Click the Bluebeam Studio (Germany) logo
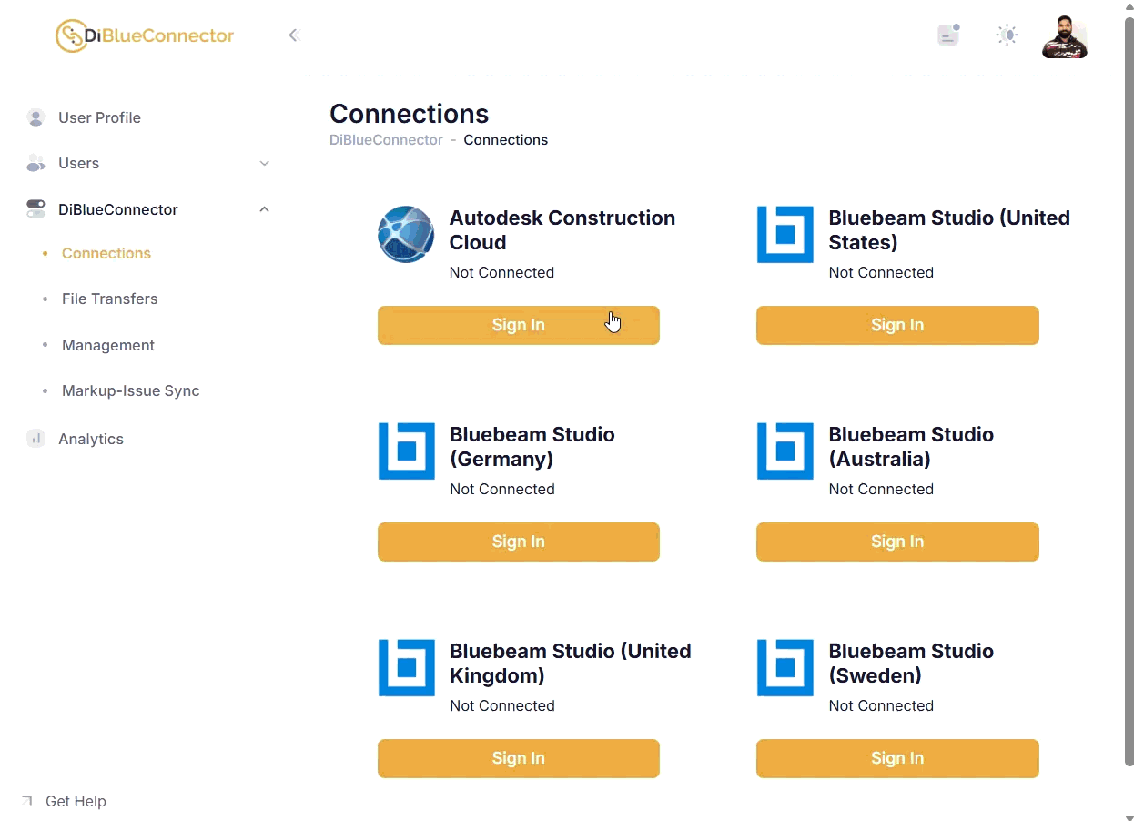The width and height of the screenshot is (1134, 821). [406, 451]
